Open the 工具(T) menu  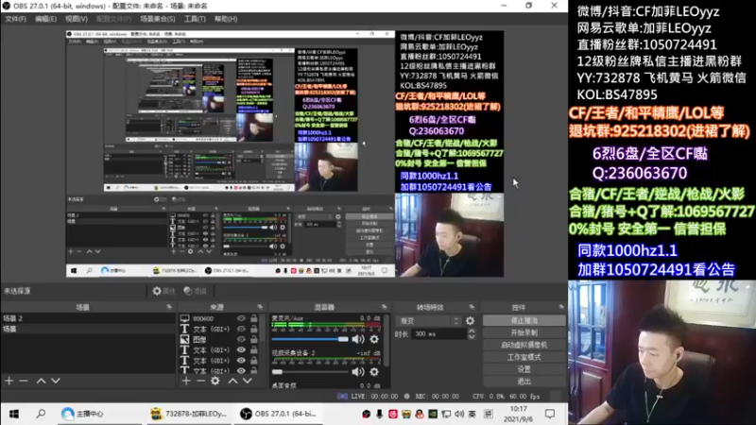[x=195, y=19]
